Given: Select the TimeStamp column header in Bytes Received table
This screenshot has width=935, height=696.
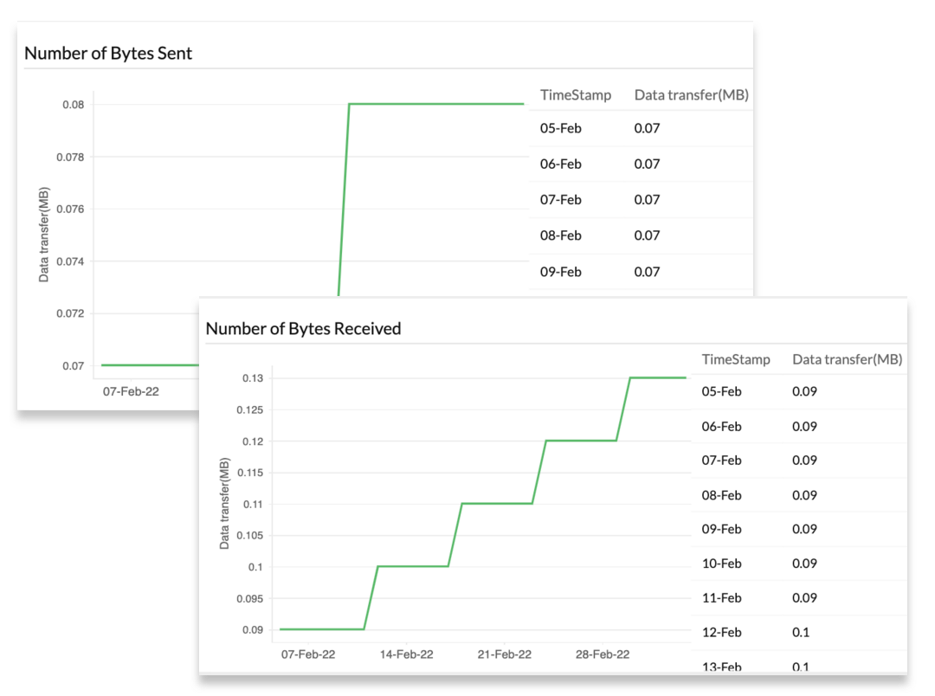Looking at the screenshot, I should click(x=736, y=359).
